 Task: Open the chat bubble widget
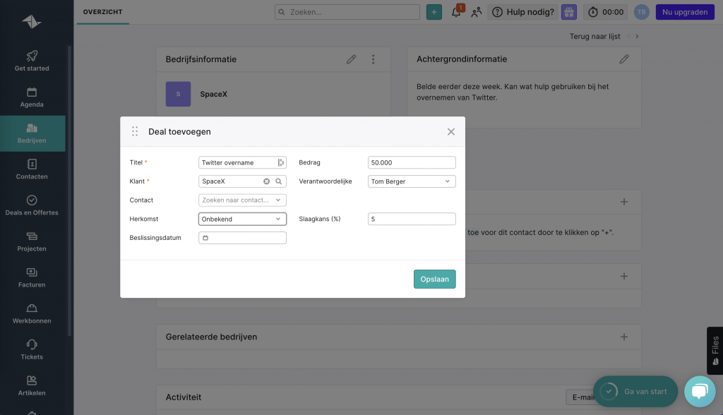(699, 392)
